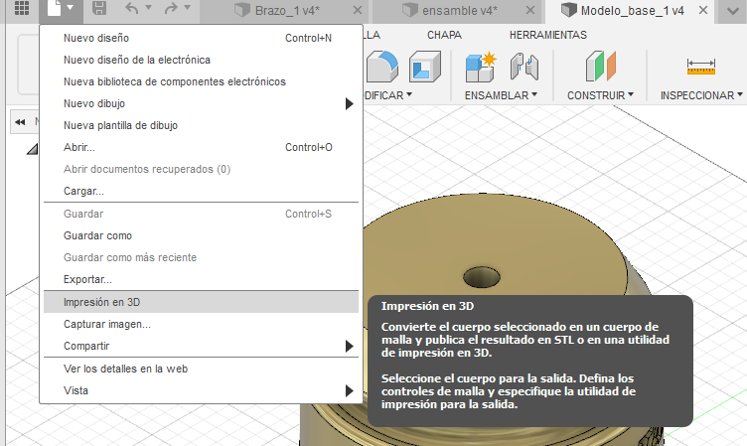Close the ensamble v4* tab
The width and height of the screenshot is (747, 446).
point(530,10)
